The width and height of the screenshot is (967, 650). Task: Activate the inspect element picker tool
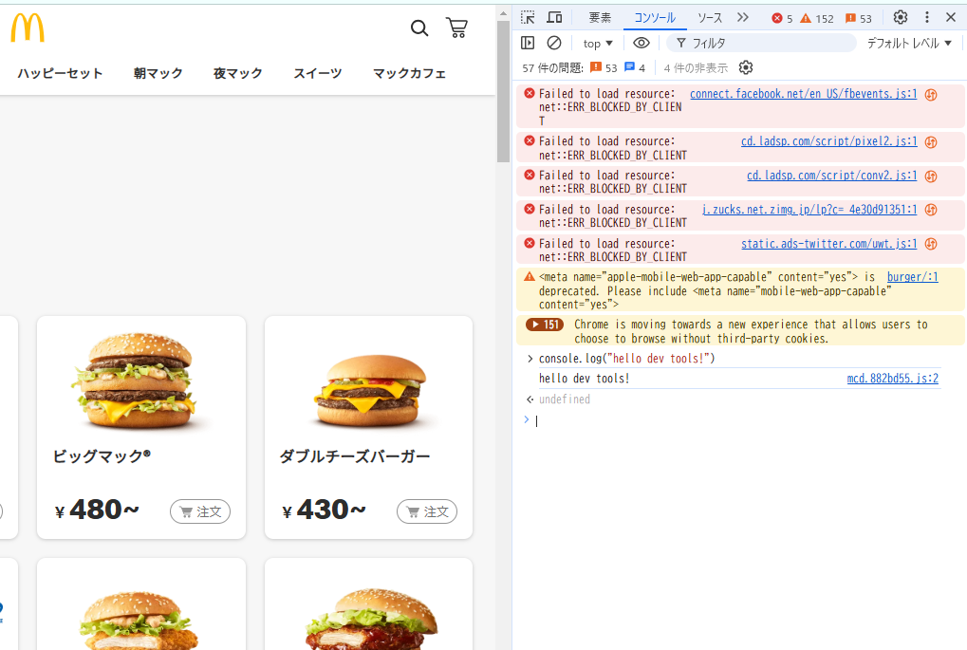pyautogui.click(x=528, y=17)
